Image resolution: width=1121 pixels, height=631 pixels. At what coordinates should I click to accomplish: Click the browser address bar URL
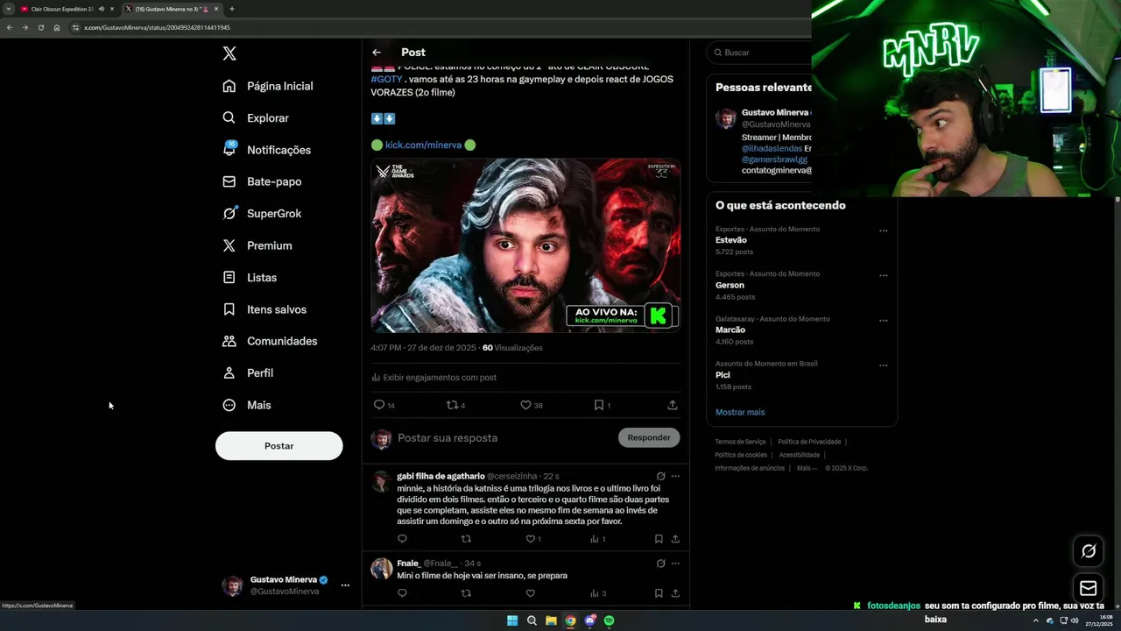click(157, 28)
